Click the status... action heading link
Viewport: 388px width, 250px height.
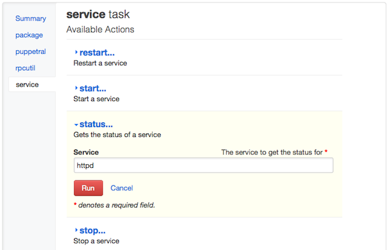96,124
